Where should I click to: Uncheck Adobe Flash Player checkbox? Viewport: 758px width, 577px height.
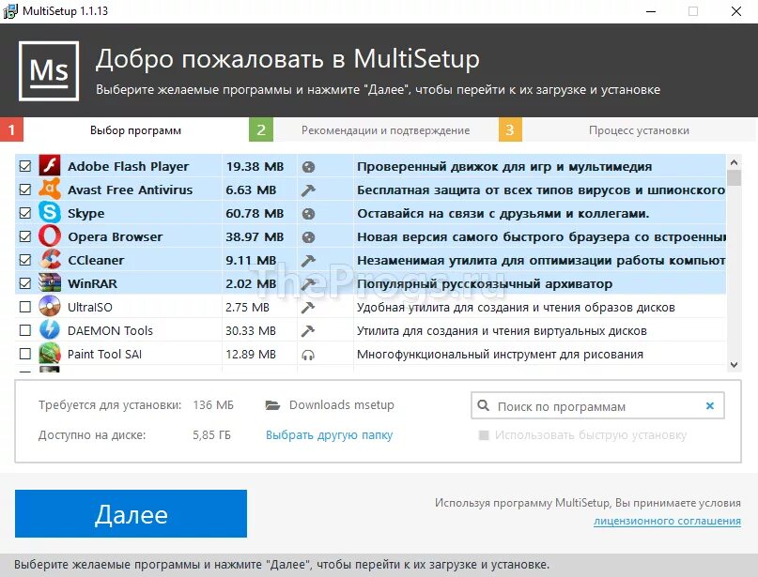pyautogui.click(x=25, y=166)
